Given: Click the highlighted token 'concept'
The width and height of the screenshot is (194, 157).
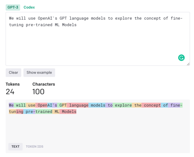Looking at the screenshot, I should pyautogui.click(x=151, y=105).
